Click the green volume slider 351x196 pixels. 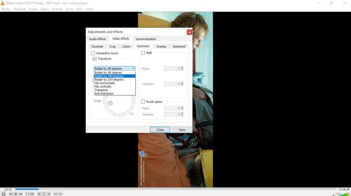click(342, 194)
